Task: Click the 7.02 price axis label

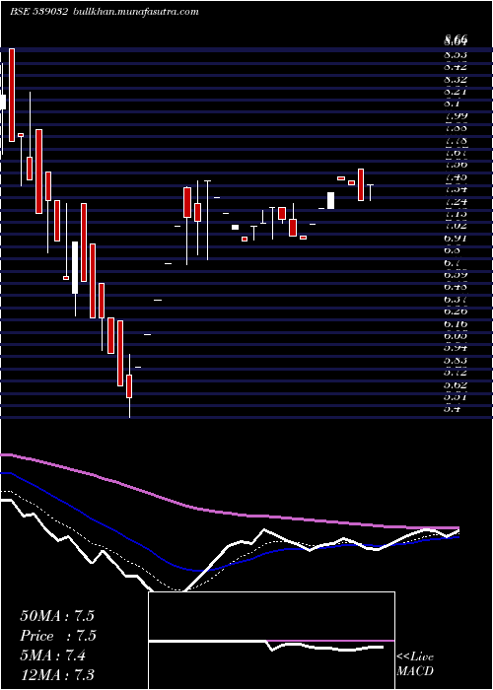Action: [456, 226]
